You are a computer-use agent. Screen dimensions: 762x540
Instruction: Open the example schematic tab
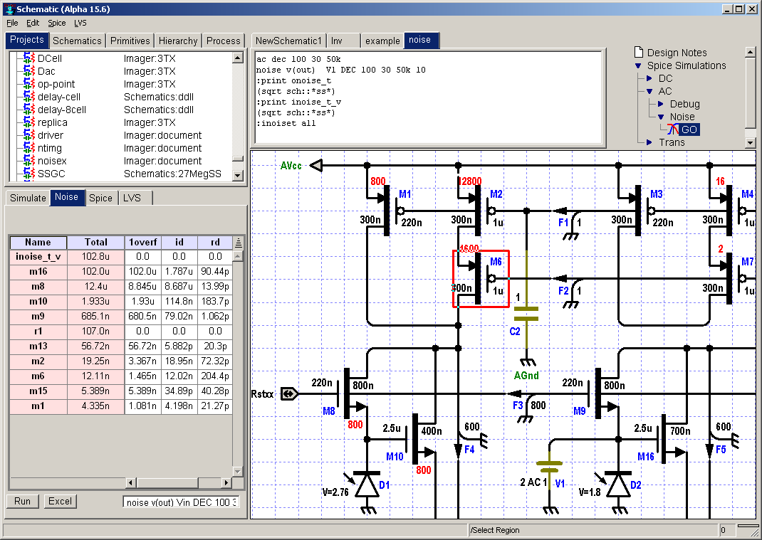(382, 41)
